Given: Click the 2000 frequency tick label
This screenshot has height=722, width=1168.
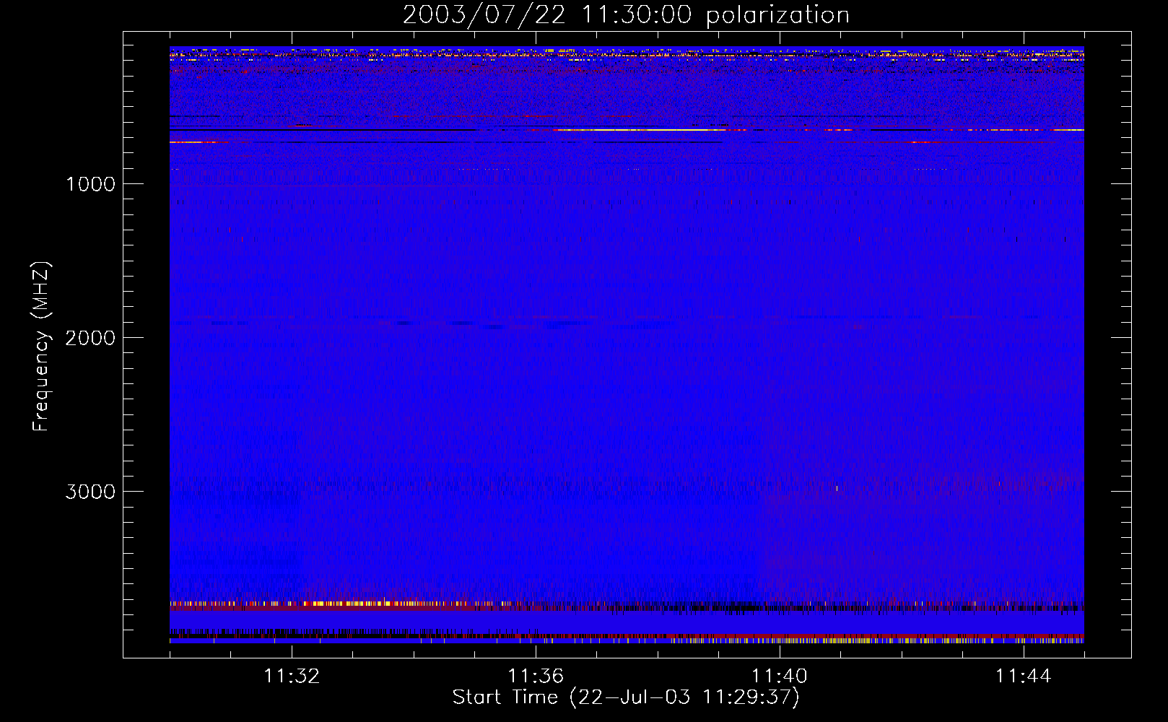Looking at the screenshot, I should click(90, 338).
